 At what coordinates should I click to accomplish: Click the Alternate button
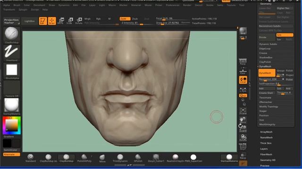(11, 154)
